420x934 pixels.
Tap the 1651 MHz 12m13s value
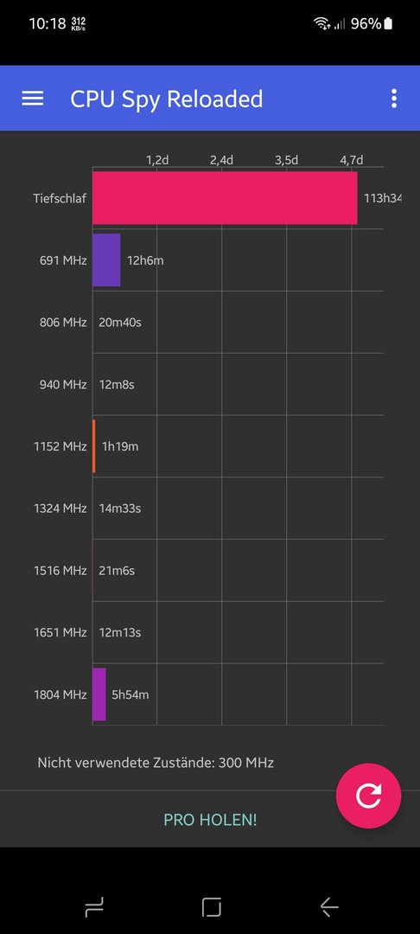pos(119,632)
